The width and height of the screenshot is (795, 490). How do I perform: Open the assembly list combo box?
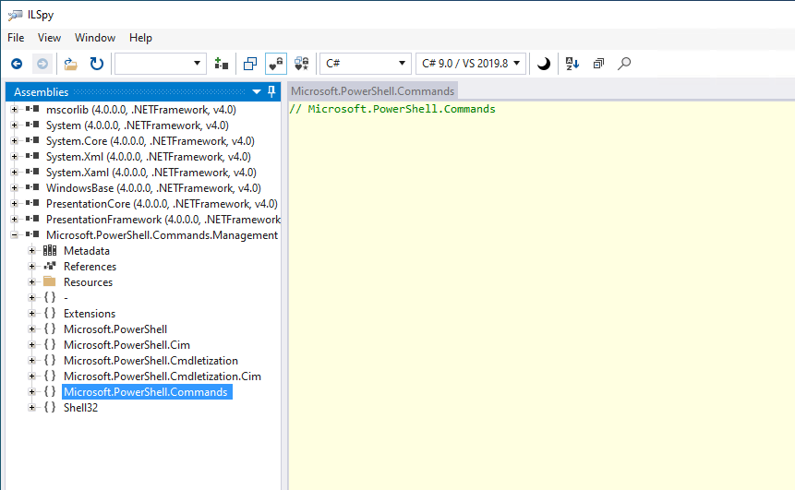tap(161, 64)
